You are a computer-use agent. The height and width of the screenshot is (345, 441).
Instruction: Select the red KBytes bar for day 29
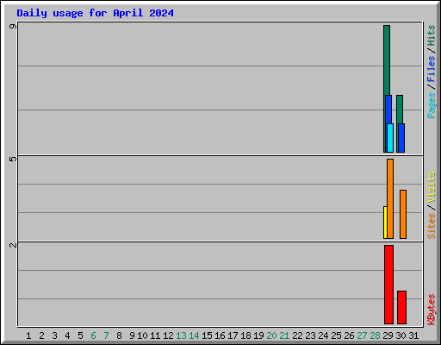[x=388, y=285]
